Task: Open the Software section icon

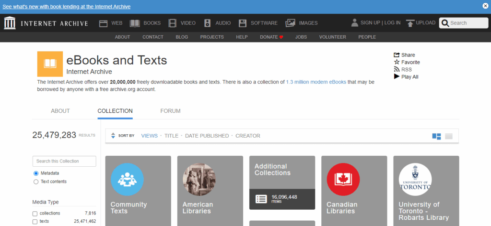Action: pos(243,23)
